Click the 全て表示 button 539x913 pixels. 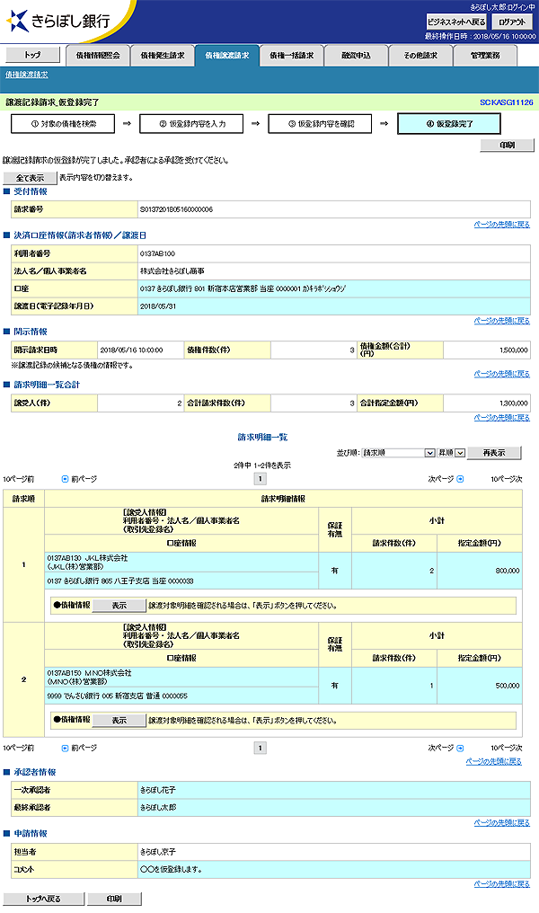tap(30, 178)
